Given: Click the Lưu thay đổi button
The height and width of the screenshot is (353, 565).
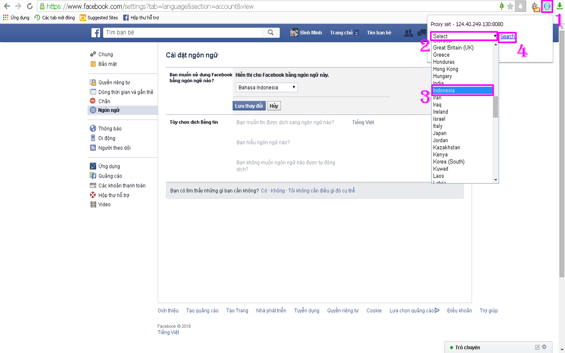Looking at the screenshot, I should 249,106.
